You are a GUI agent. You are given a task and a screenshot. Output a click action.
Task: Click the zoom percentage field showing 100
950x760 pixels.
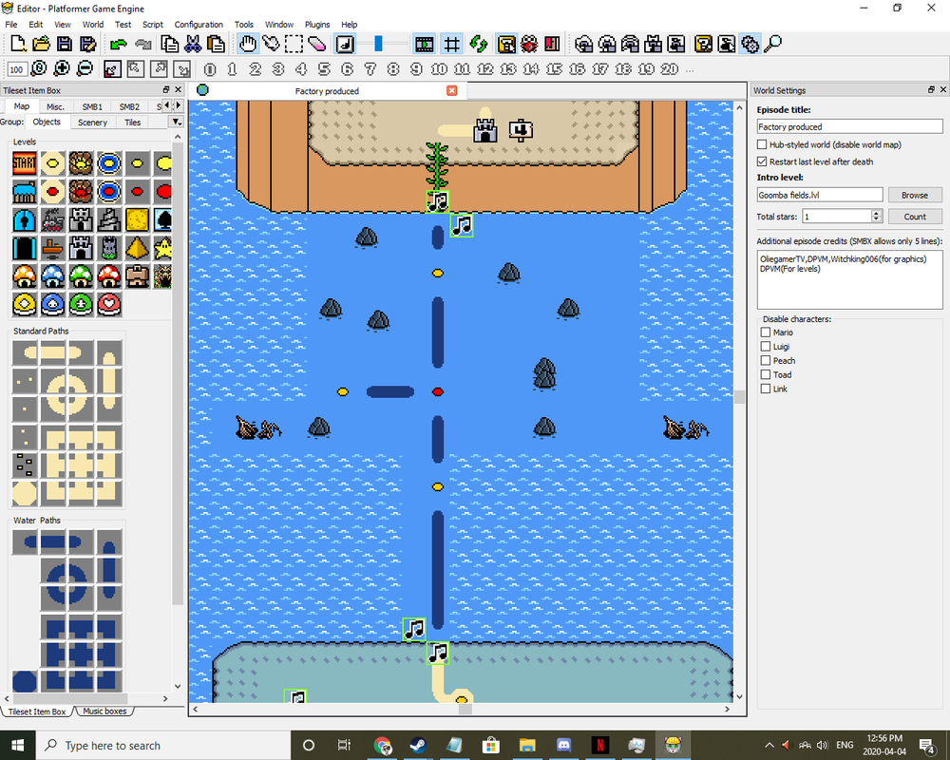point(16,69)
